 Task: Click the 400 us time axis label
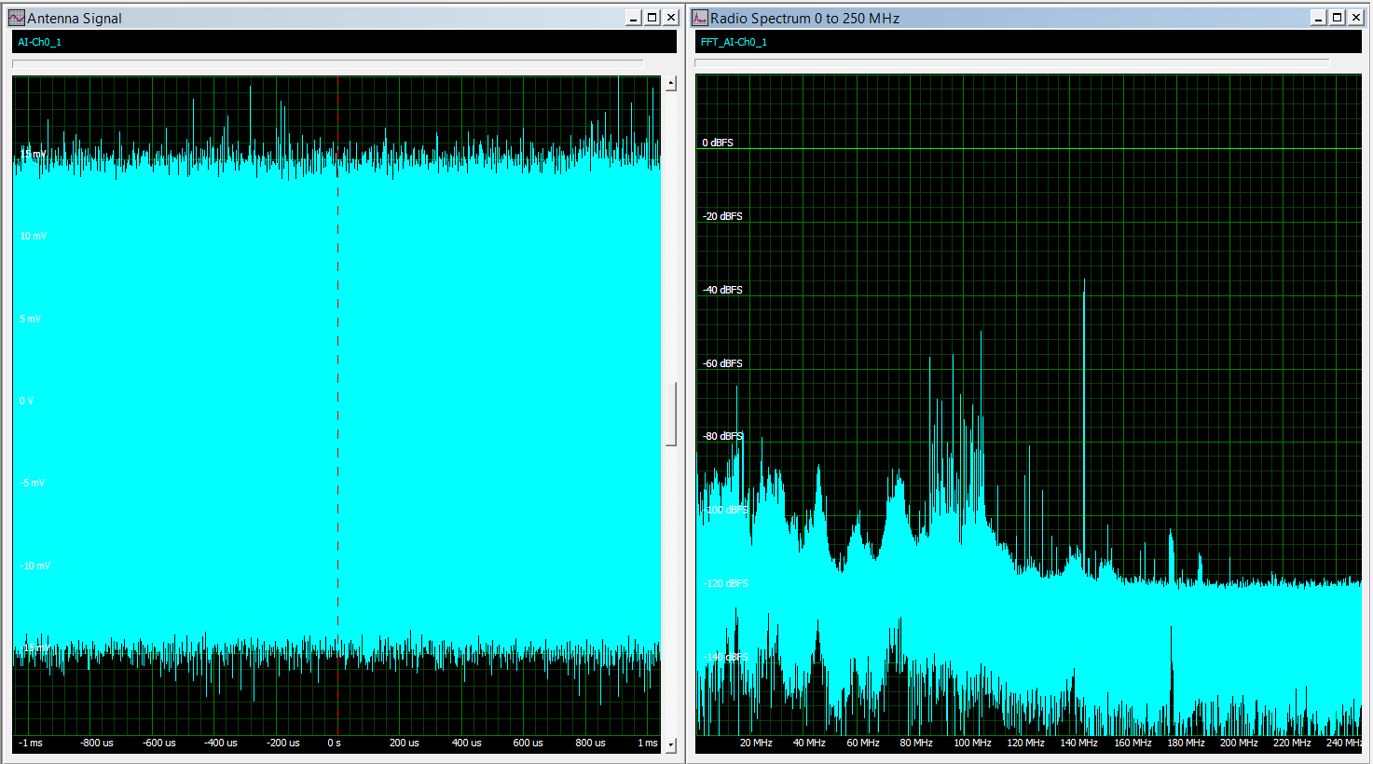point(466,743)
